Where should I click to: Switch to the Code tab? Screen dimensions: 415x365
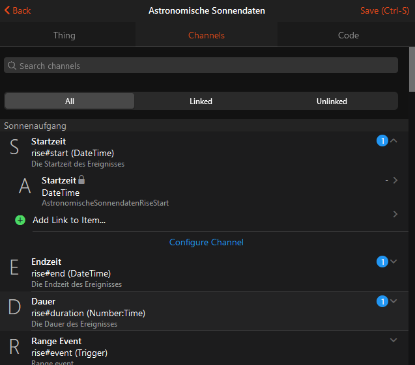coord(348,35)
